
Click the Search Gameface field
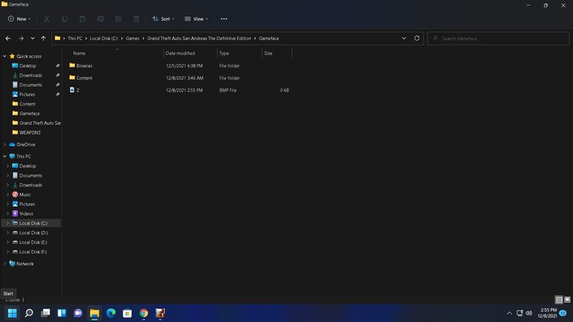click(498, 39)
